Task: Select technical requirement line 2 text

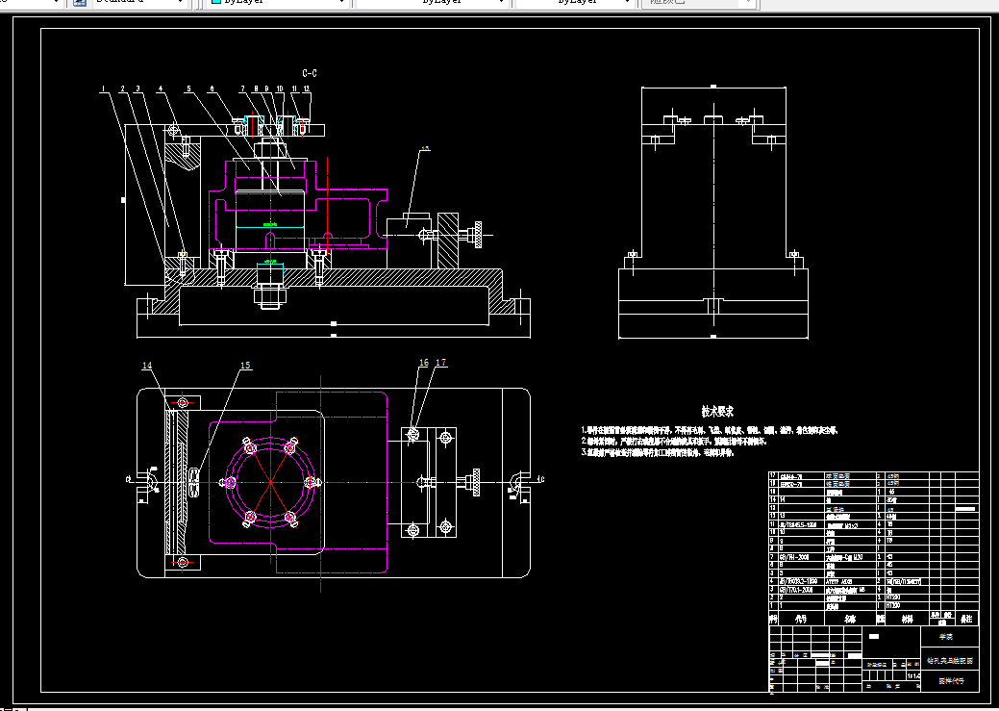Action: [673, 442]
